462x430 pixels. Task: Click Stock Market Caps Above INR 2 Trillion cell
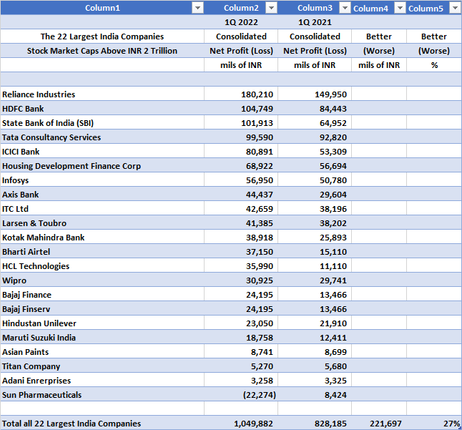[x=102, y=51]
